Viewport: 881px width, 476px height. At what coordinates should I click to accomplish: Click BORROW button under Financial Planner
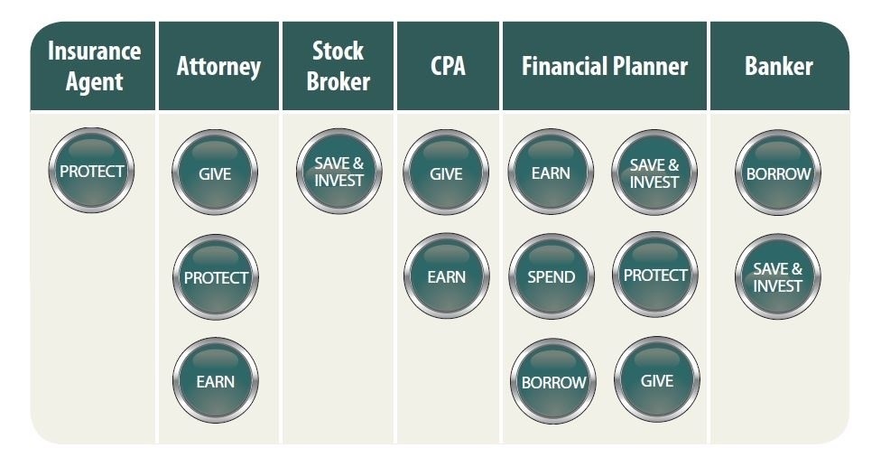(x=553, y=381)
